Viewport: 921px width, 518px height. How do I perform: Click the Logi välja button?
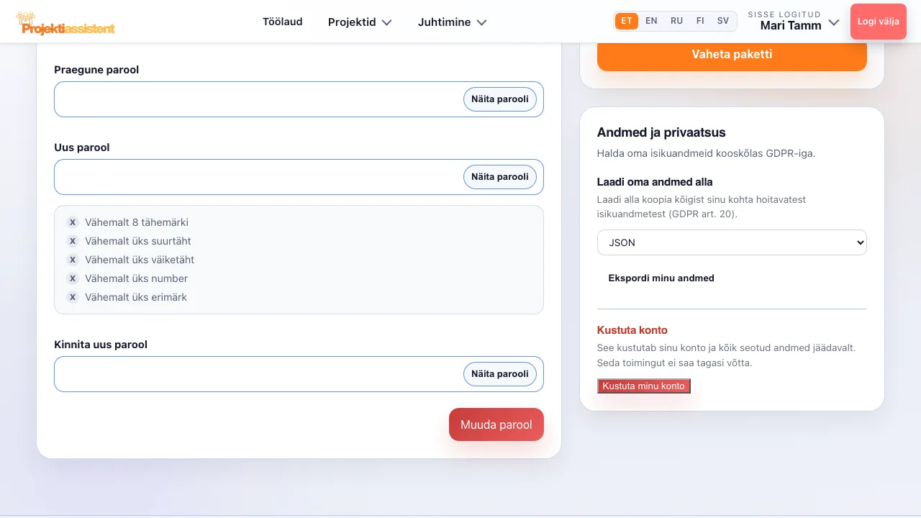(x=878, y=22)
